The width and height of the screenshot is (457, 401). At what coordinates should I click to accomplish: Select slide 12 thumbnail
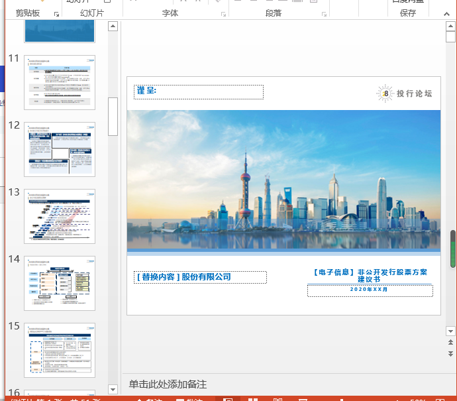point(60,149)
